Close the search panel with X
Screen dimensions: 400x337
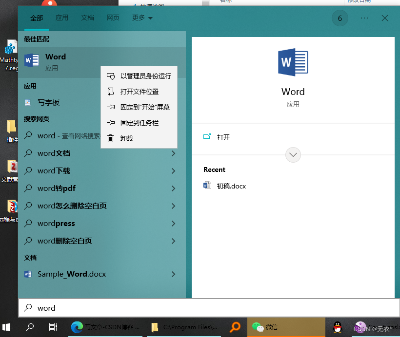point(385,18)
